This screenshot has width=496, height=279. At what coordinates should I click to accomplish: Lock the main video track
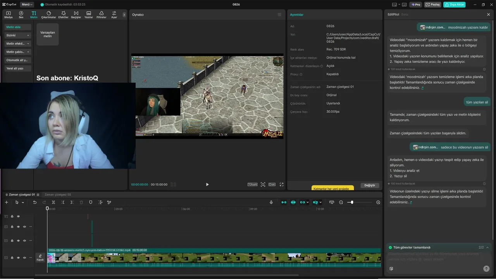[12, 258]
